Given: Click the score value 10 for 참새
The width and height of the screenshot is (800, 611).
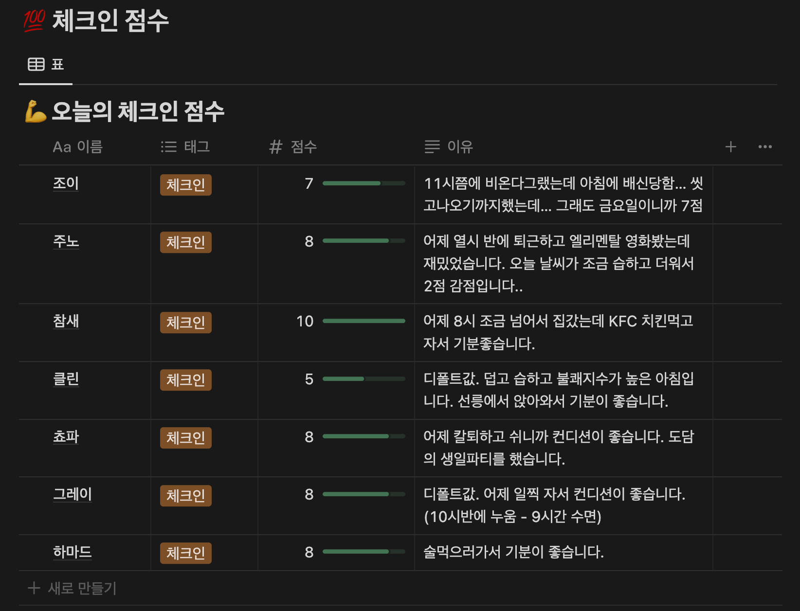Looking at the screenshot, I should tap(305, 321).
